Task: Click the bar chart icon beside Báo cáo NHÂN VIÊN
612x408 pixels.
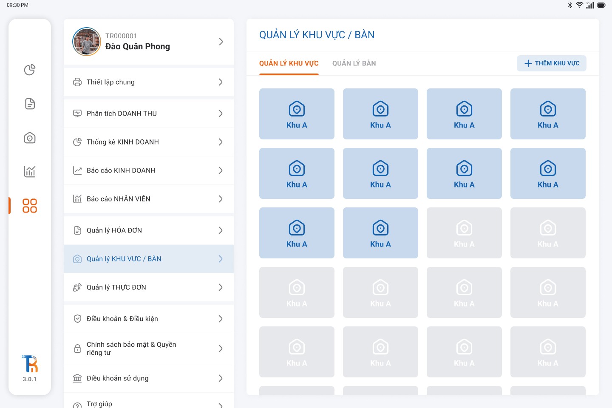Action: (77, 199)
